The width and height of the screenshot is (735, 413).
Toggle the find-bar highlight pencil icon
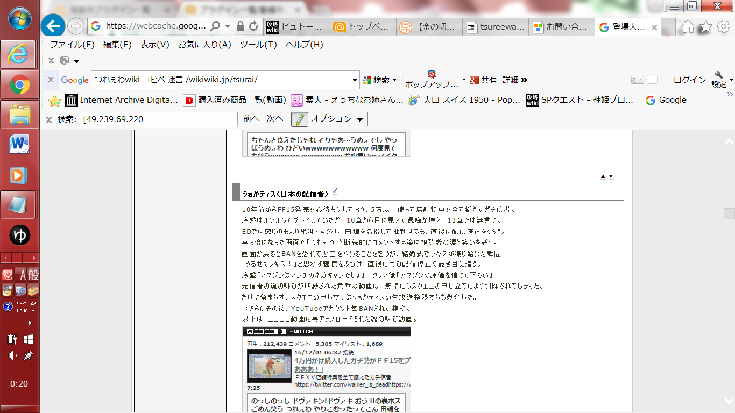tap(299, 119)
